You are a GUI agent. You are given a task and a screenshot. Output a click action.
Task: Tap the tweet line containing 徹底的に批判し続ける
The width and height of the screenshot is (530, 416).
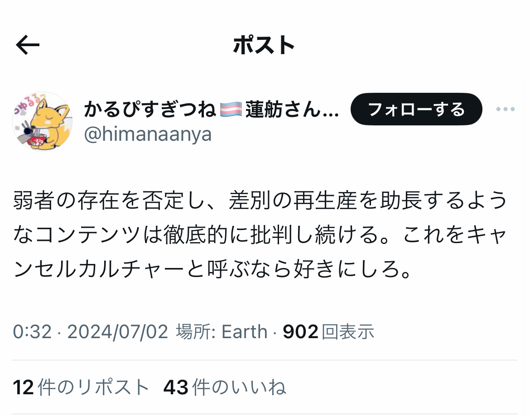click(260, 234)
